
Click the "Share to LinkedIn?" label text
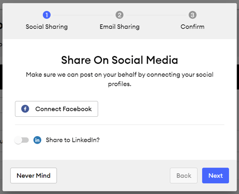pyautogui.click(x=73, y=140)
